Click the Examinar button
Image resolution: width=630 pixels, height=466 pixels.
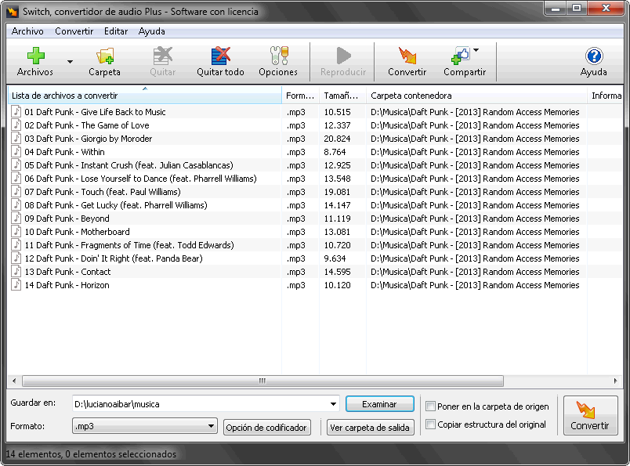click(x=380, y=404)
